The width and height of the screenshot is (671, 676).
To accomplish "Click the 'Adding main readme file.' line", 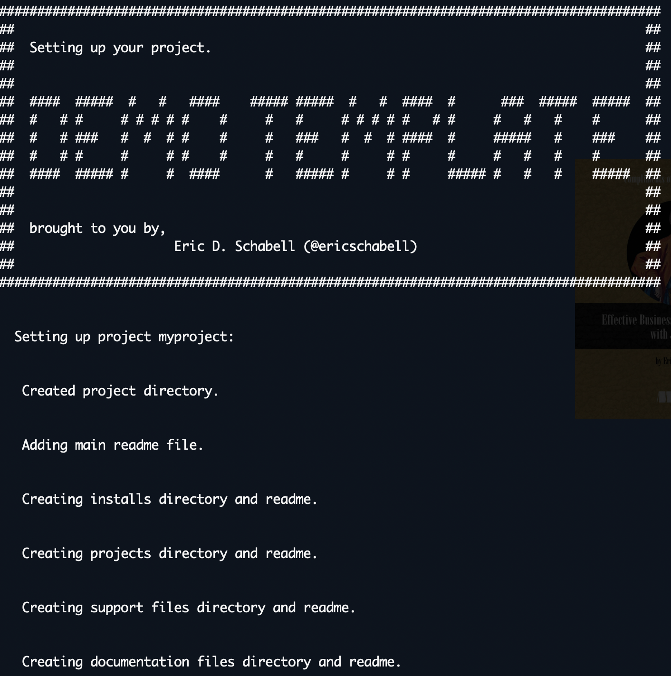I will [113, 445].
